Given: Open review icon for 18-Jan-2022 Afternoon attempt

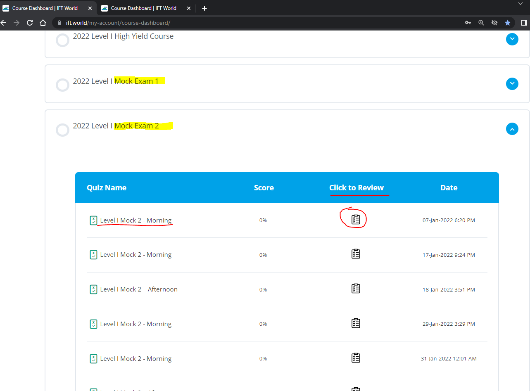Looking at the screenshot, I should point(356,289).
